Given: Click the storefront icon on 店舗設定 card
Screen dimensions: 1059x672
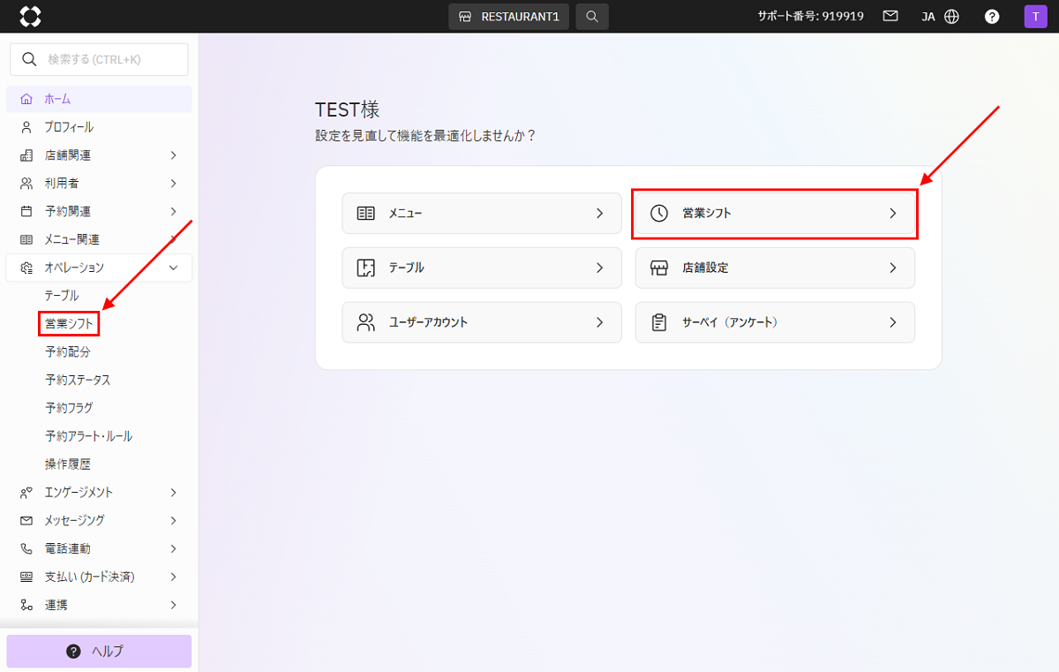Looking at the screenshot, I should click(658, 268).
